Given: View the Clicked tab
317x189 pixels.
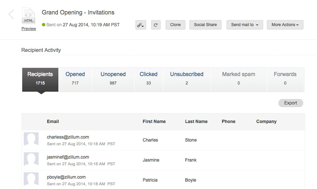Looking at the screenshot, I should (x=148, y=78).
